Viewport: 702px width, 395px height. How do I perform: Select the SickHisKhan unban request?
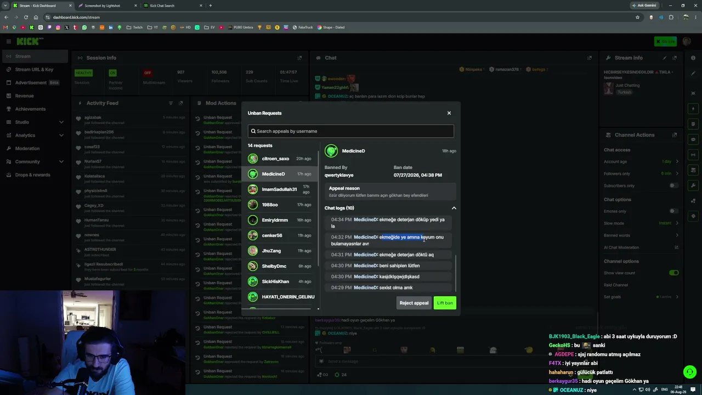pyautogui.click(x=280, y=281)
